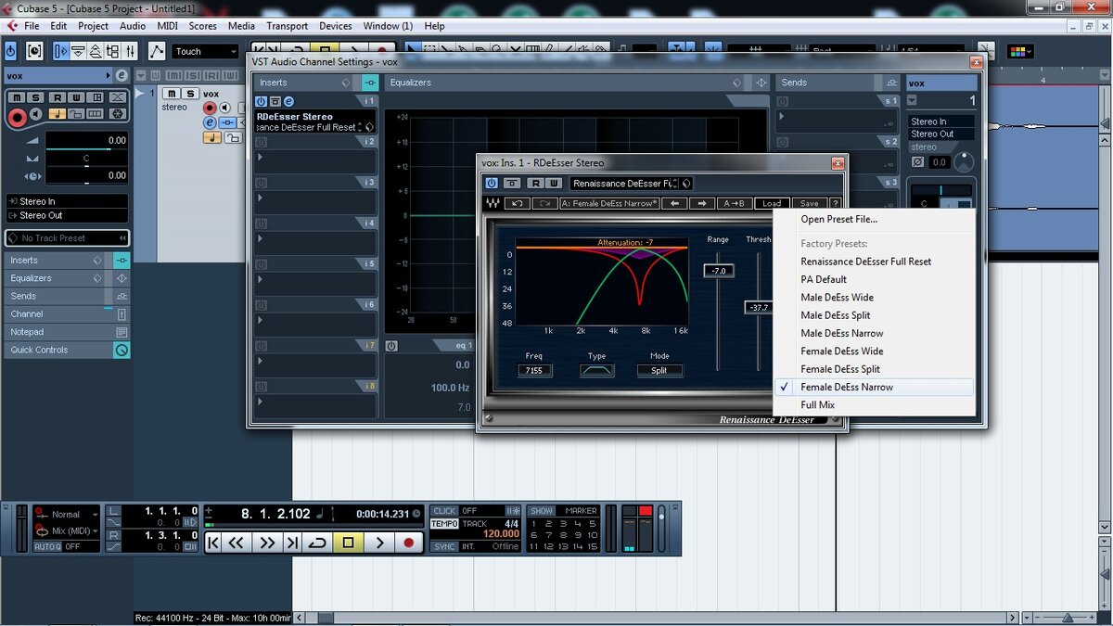Click the Save preset button in RDeEsser

click(x=809, y=203)
